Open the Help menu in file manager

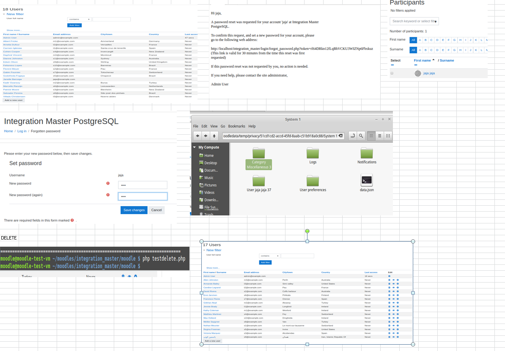252,126
